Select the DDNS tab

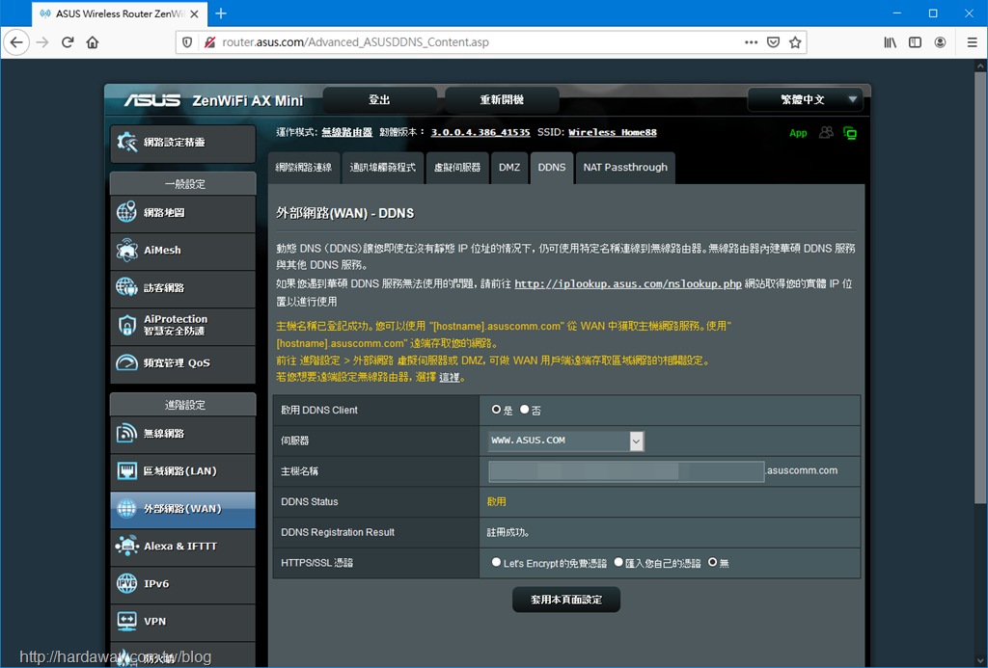[x=552, y=168]
